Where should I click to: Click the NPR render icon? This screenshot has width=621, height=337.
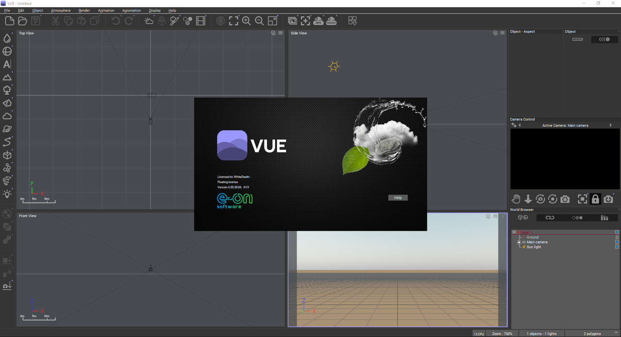(318, 20)
